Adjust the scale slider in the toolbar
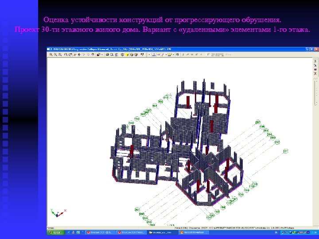The image size is (319, 239). [x=218, y=55]
